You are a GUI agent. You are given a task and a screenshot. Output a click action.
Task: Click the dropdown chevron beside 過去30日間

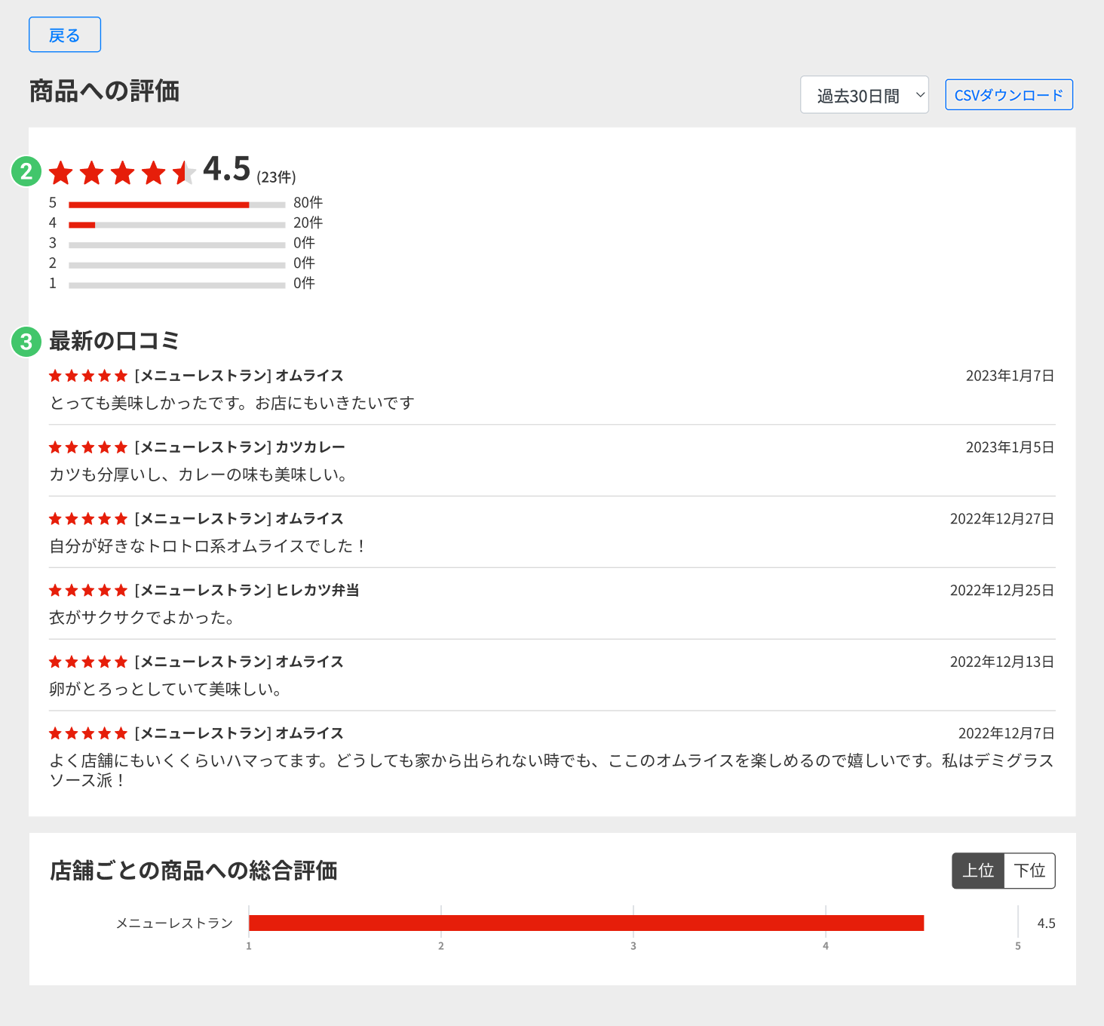point(920,95)
